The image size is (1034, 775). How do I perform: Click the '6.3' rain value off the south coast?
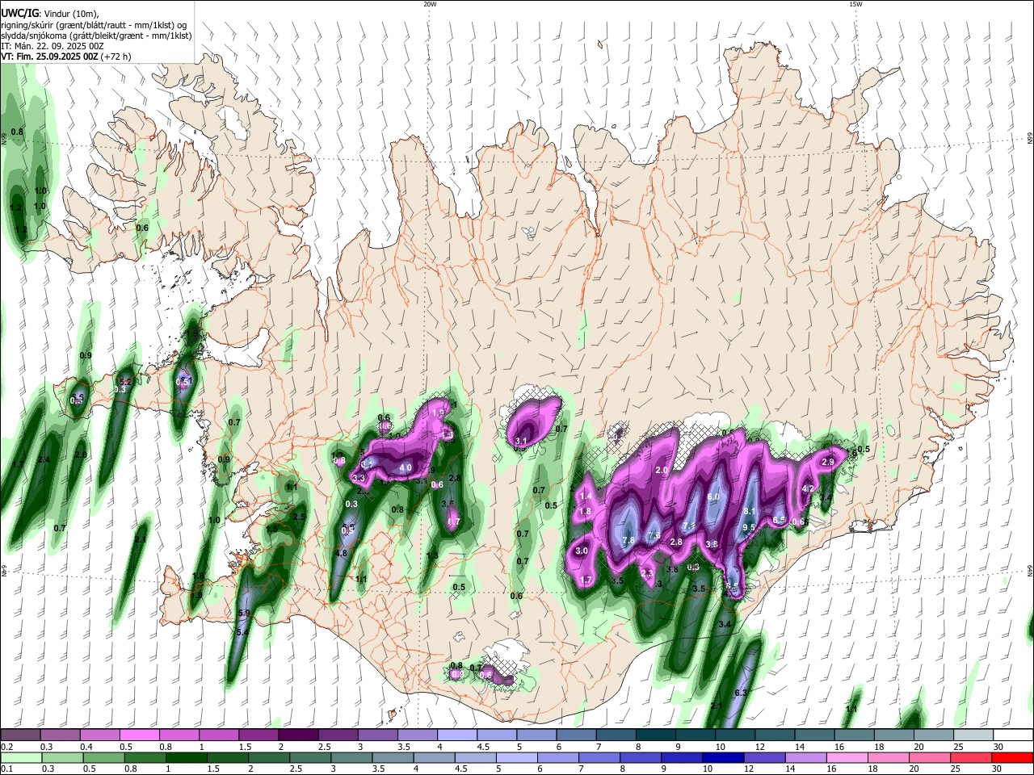pyautogui.click(x=740, y=693)
